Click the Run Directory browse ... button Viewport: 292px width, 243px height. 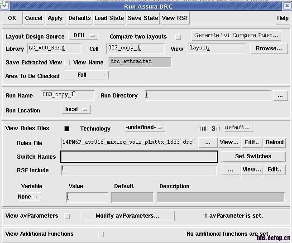click(x=280, y=96)
